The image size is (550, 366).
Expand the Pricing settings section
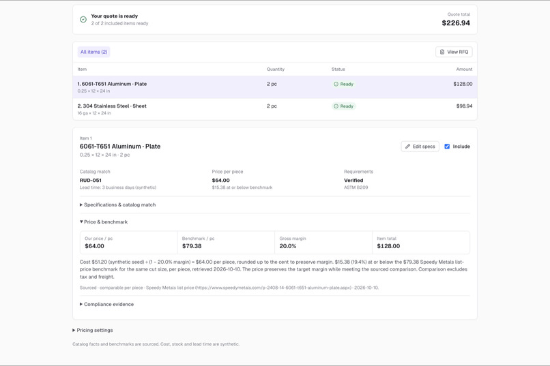pyautogui.click(x=93, y=331)
